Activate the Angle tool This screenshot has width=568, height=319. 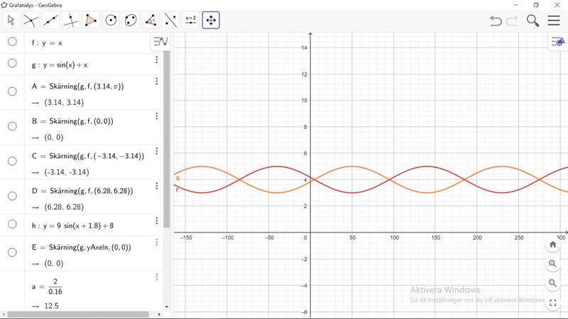pyautogui.click(x=151, y=20)
